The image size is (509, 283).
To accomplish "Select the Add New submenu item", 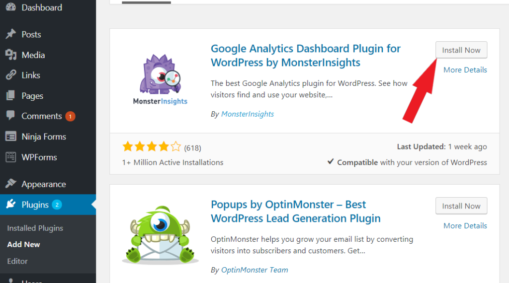I will (24, 244).
